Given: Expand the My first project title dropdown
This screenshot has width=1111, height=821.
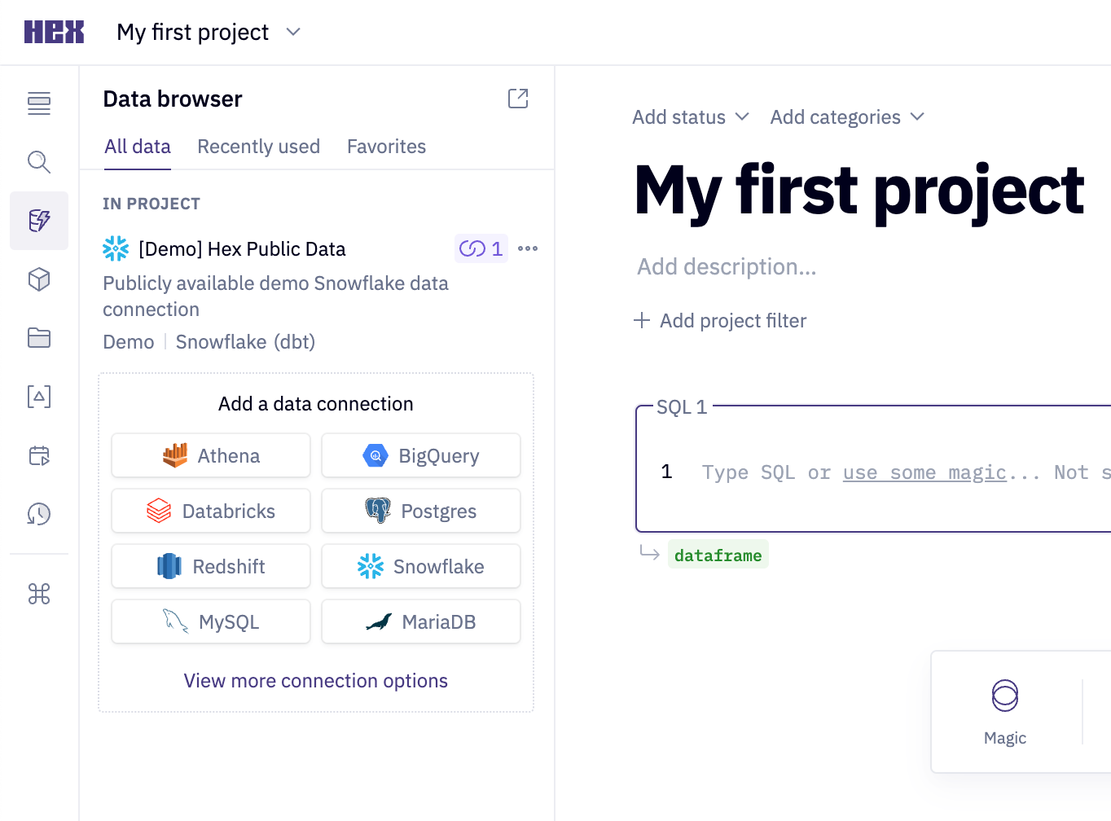Looking at the screenshot, I should [293, 32].
